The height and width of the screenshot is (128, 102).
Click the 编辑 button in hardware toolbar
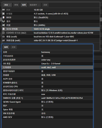24,5
